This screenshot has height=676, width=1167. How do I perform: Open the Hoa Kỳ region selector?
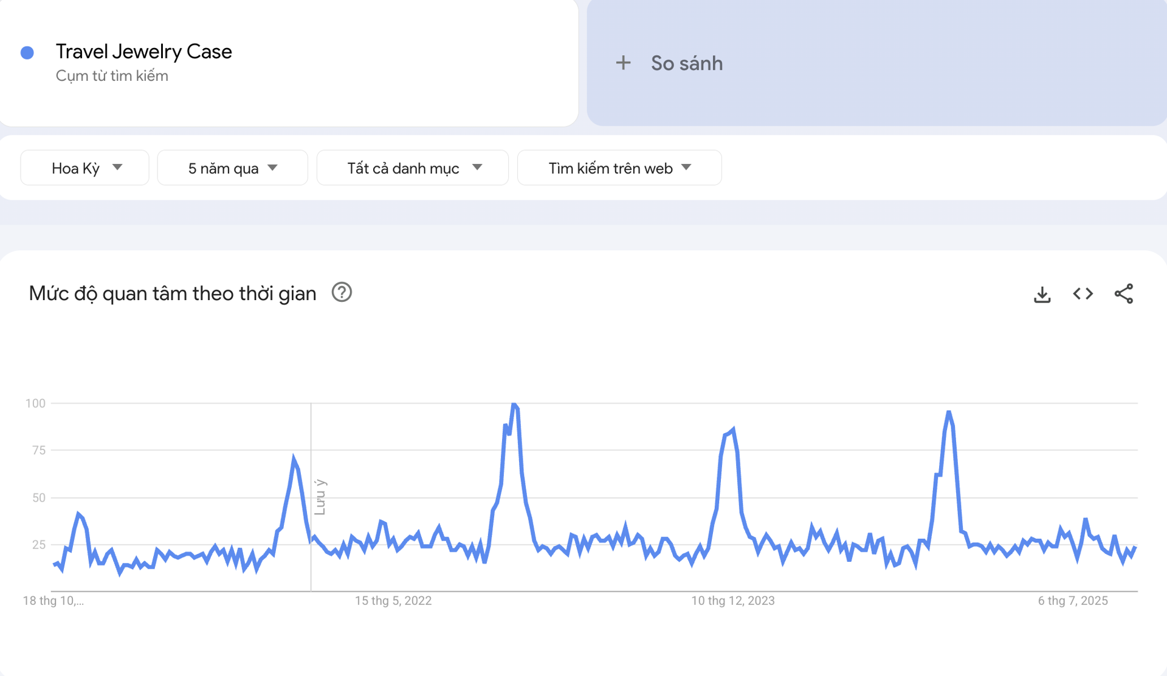84,168
